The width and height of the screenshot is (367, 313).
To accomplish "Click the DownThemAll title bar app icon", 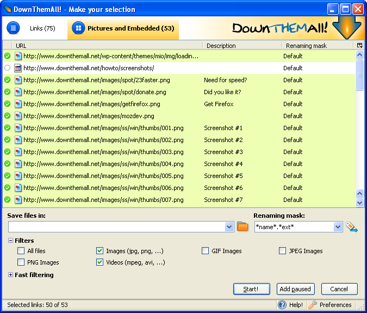I will [7, 9].
